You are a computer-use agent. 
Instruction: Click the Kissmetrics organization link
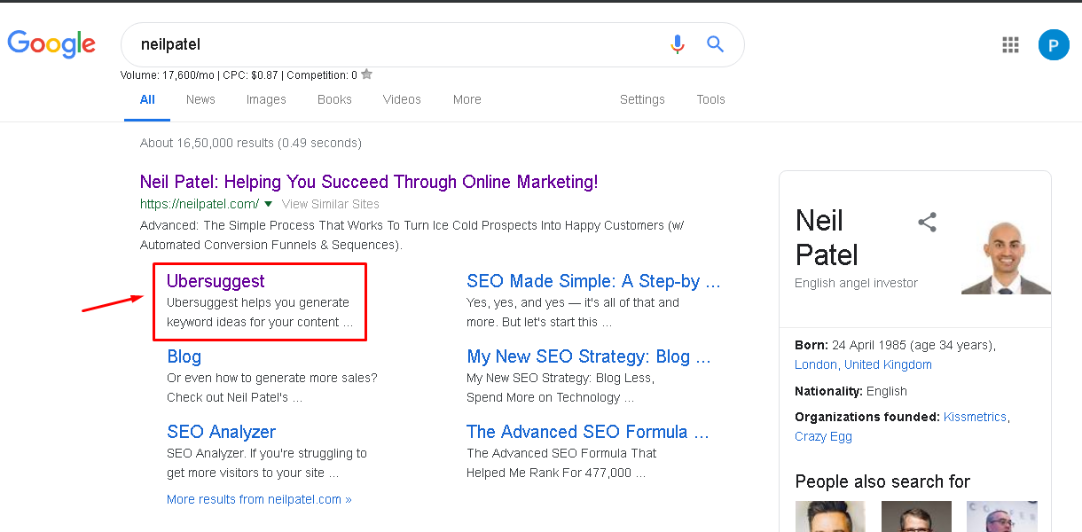(x=975, y=417)
